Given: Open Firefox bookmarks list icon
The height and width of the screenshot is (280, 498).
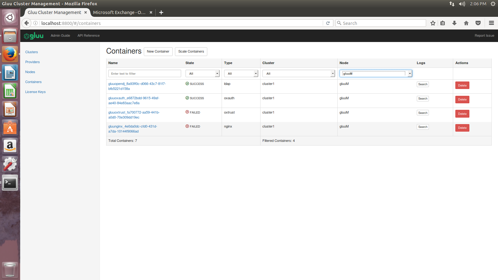Looking at the screenshot, I should pyautogui.click(x=443, y=23).
